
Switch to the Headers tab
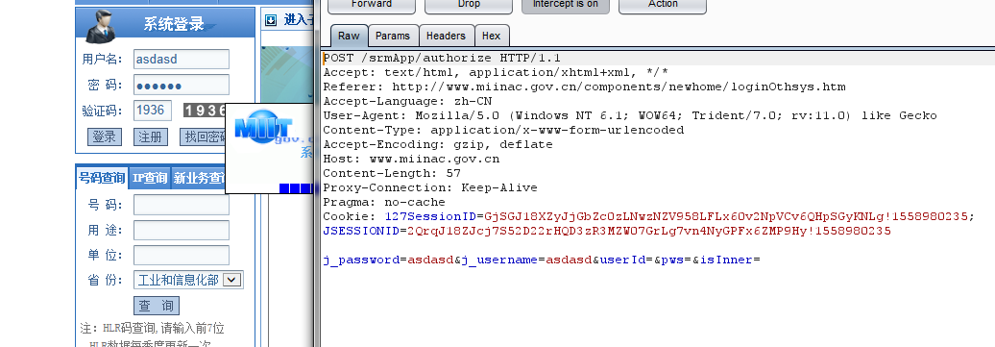click(446, 37)
